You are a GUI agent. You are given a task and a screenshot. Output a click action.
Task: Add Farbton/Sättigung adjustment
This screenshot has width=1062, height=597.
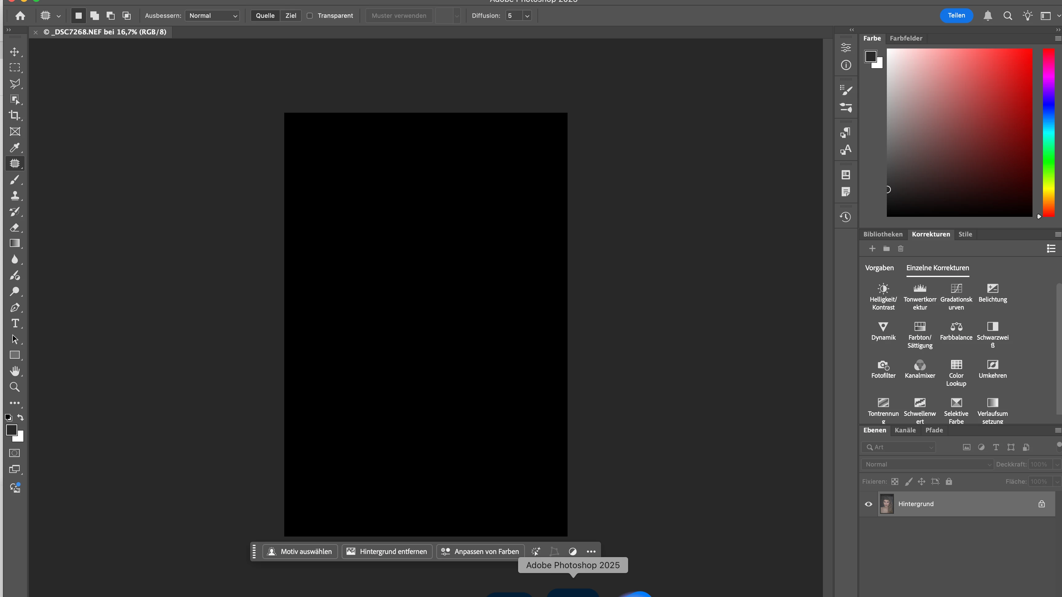tap(919, 327)
